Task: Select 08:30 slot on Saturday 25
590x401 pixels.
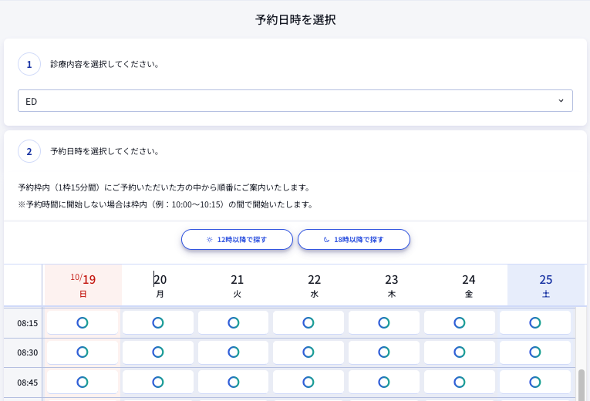Action: click(x=534, y=352)
